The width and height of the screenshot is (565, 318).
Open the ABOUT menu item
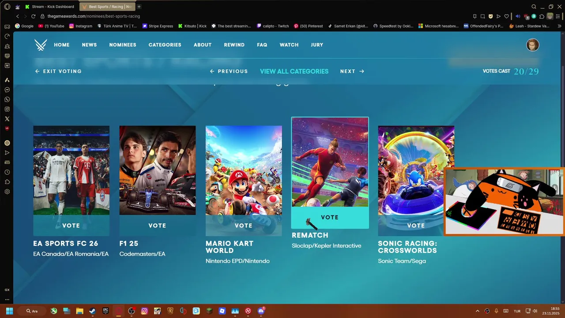203,45
